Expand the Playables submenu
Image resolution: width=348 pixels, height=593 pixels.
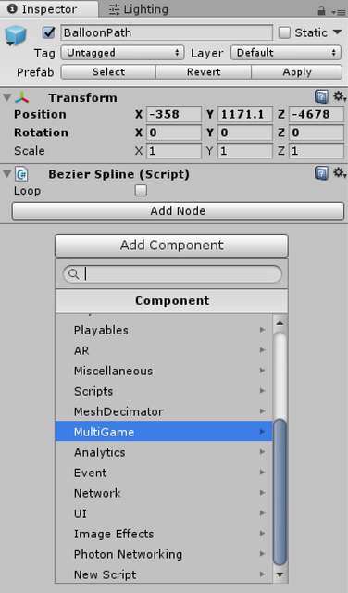tap(164, 330)
